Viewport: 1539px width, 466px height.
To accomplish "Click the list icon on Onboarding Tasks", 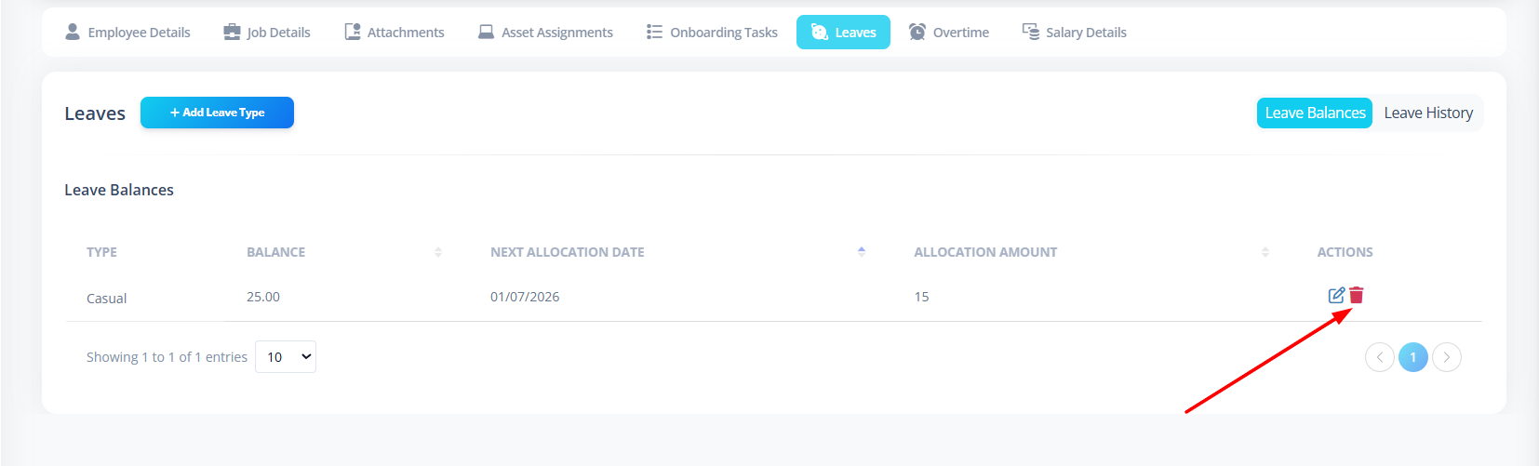I will coord(654,32).
